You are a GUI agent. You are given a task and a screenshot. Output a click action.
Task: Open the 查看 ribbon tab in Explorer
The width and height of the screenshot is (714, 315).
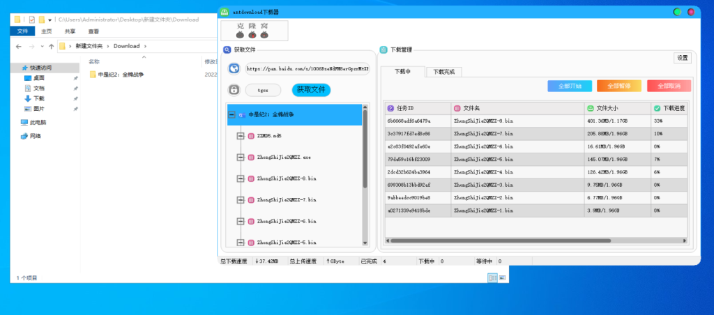93,31
